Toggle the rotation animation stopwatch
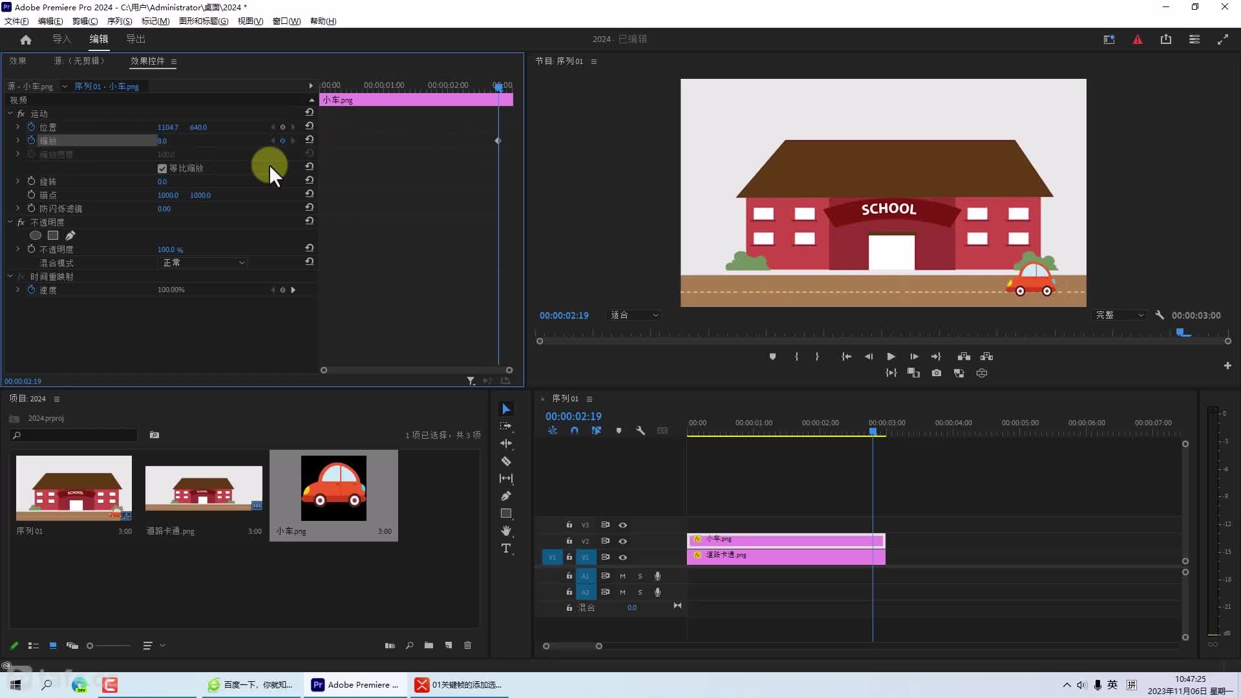The height and width of the screenshot is (698, 1241). pyautogui.click(x=31, y=181)
